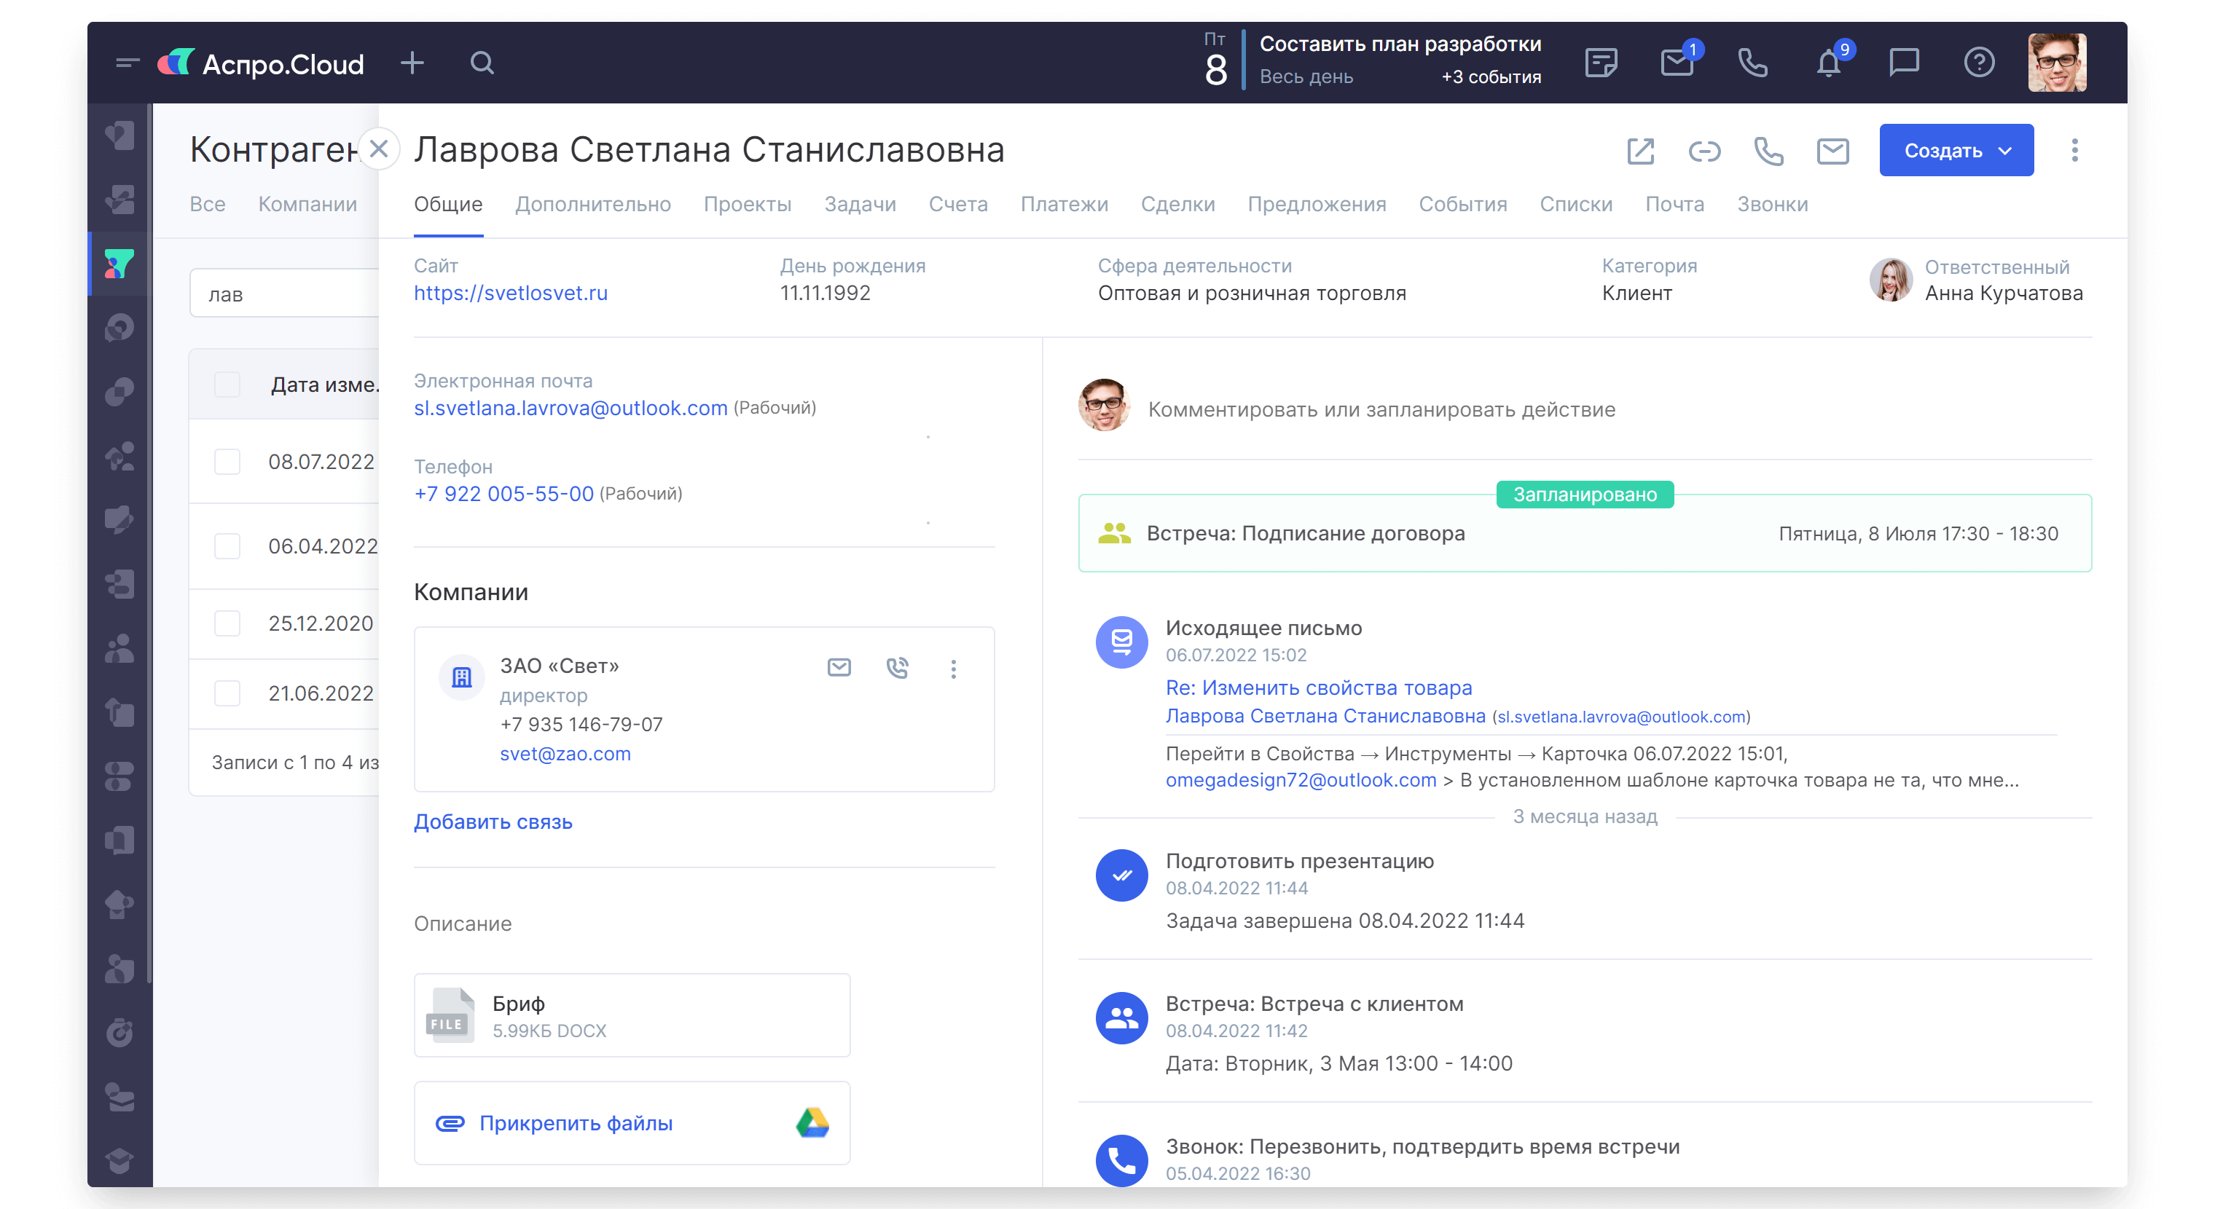This screenshot has height=1209, width=2215.
Task: Select the Компании filter in Контрагенты list
Action: [307, 205]
